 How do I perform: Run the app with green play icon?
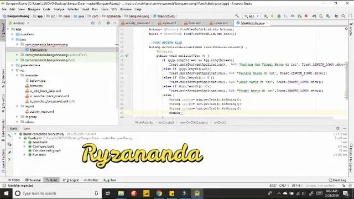coord(265,16)
